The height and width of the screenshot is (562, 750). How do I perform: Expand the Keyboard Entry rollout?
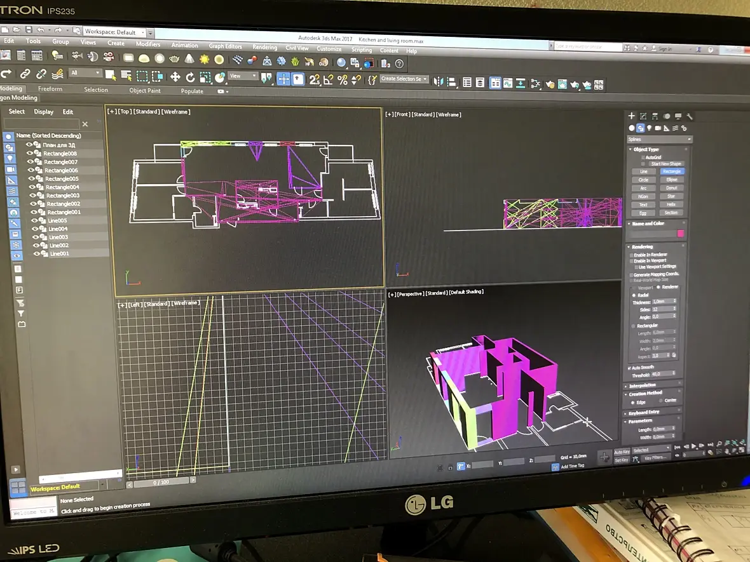point(643,412)
